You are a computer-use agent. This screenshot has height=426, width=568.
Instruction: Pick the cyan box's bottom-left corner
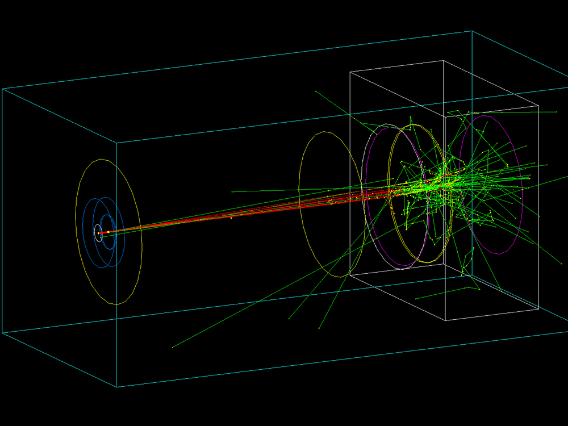2,332
